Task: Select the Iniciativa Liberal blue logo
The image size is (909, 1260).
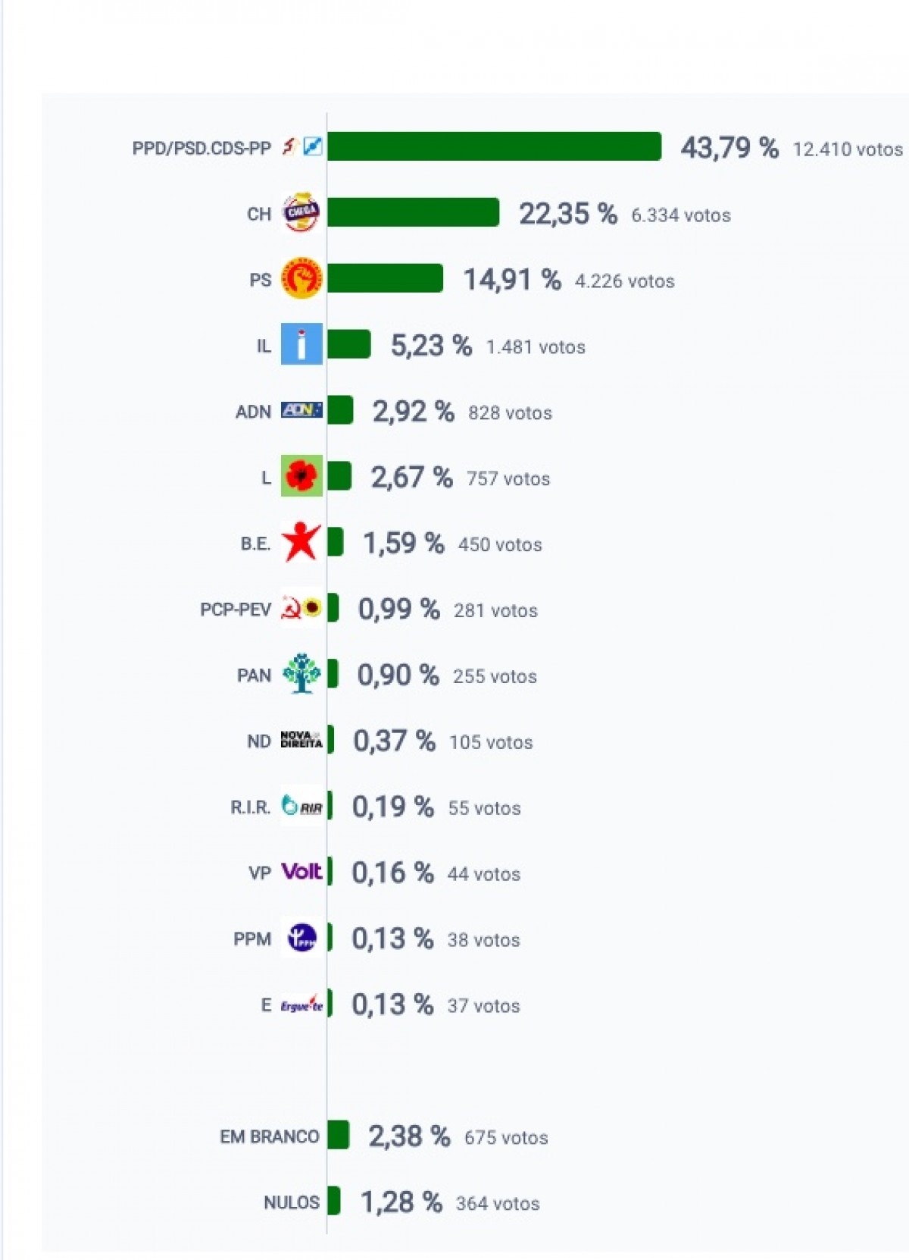Action: point(301,344)
